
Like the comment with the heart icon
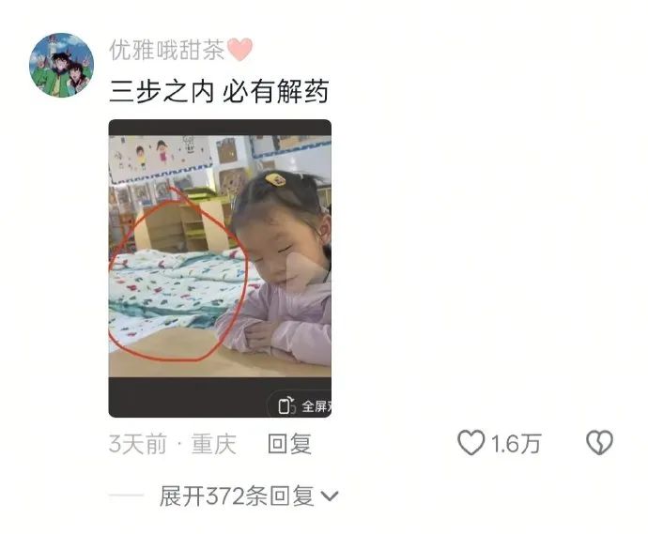click(471, 443)
